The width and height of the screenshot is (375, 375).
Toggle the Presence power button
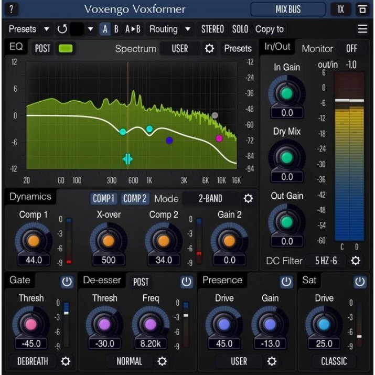[286, 282]
